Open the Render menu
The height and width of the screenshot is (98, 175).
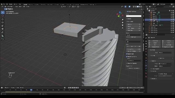point(11,4)
